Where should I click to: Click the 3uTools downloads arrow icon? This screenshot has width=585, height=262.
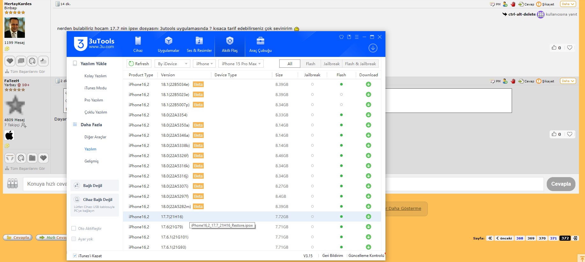pos(373,48)
